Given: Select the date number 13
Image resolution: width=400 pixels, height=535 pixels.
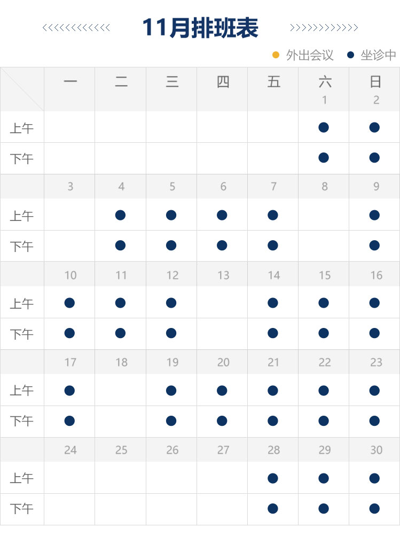Looking at the screenshot, I should (223, 275).
